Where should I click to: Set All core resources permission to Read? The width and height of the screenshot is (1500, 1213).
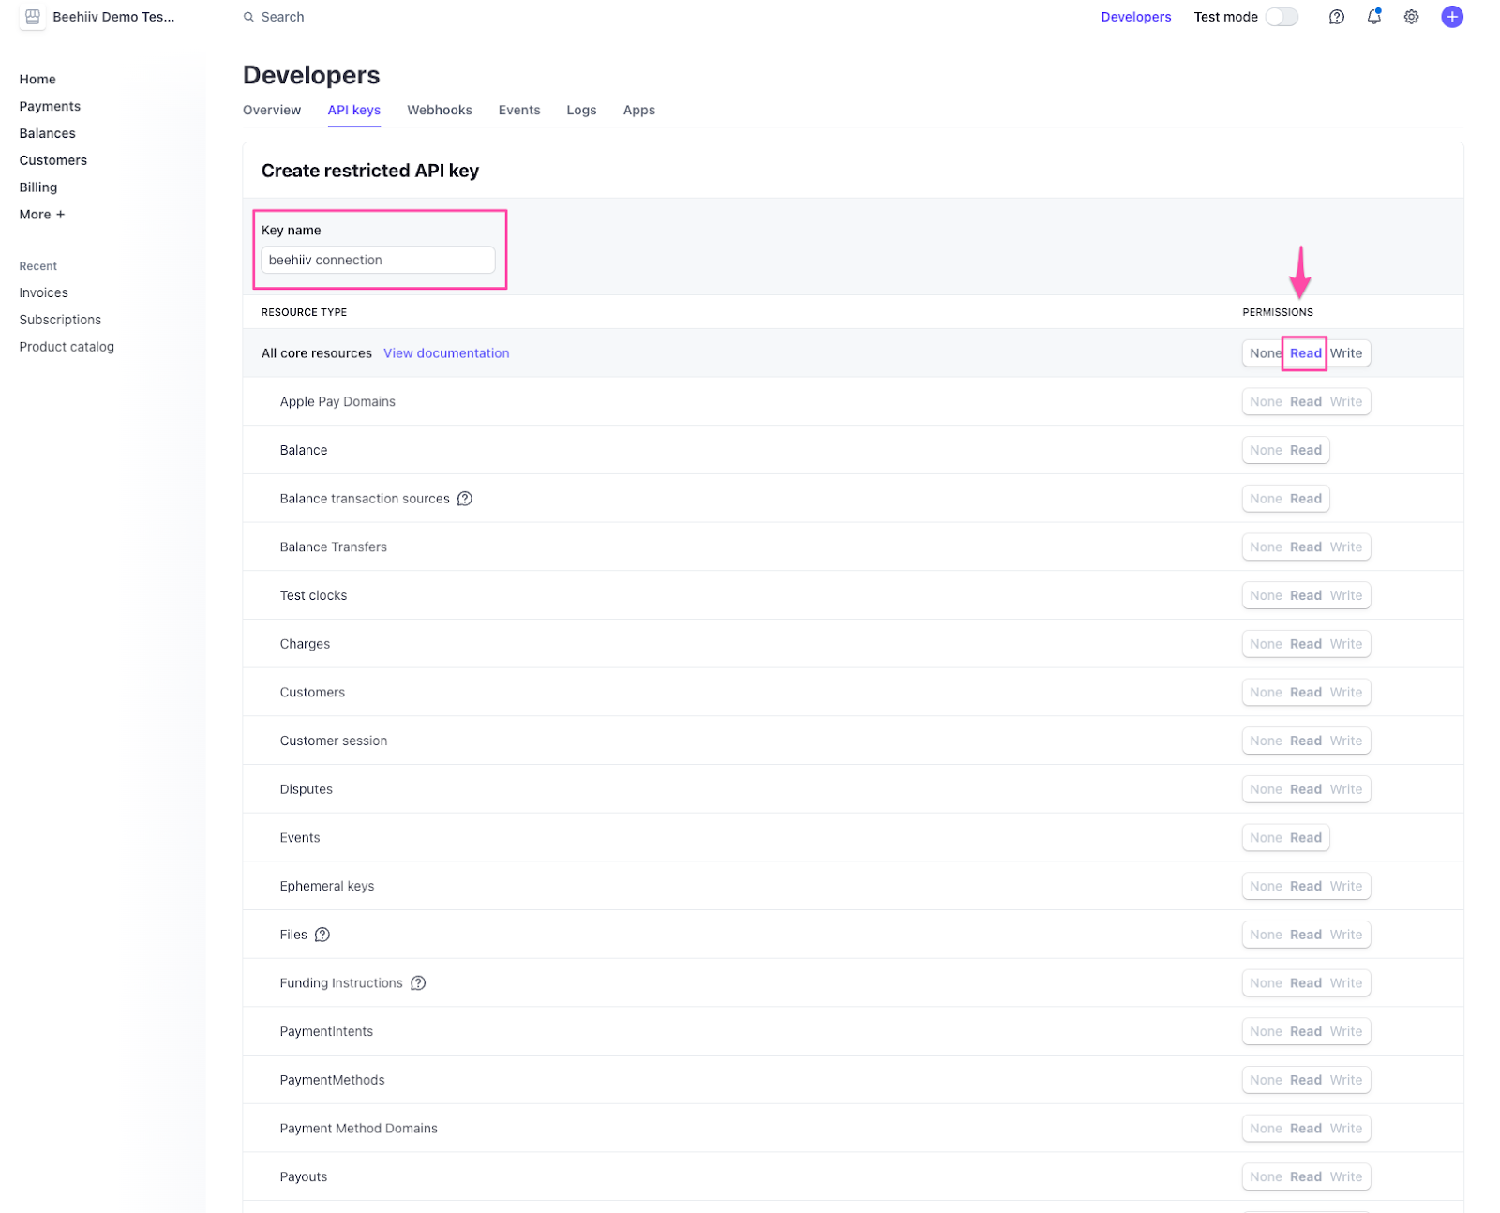[x=1305, y=353]
